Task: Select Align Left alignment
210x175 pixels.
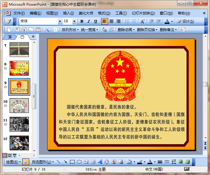Action: click(x=105, y=21)
